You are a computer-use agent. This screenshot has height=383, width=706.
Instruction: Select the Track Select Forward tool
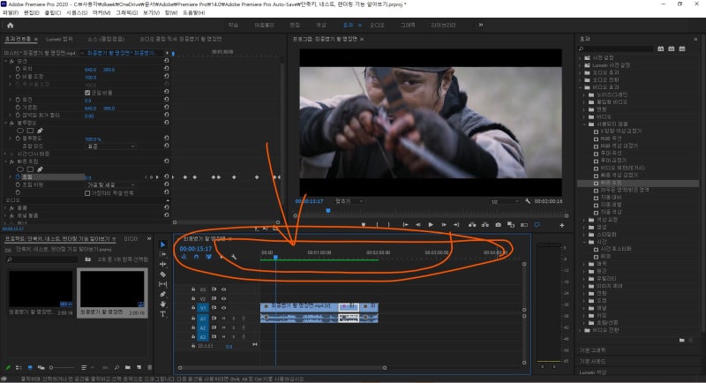[163, 254]
